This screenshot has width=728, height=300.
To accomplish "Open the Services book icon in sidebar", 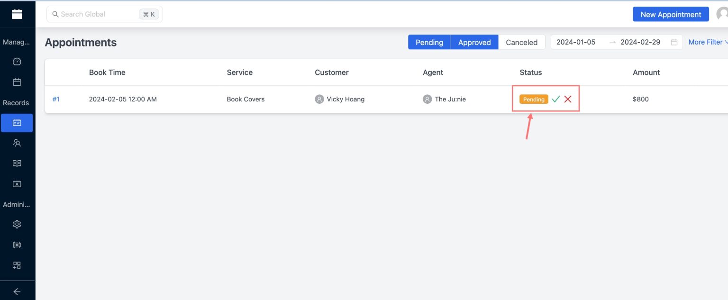I will tap(17, 163).
